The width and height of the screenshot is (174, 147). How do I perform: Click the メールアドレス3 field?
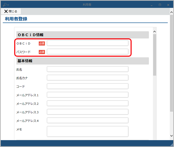(x=88, y=112)
